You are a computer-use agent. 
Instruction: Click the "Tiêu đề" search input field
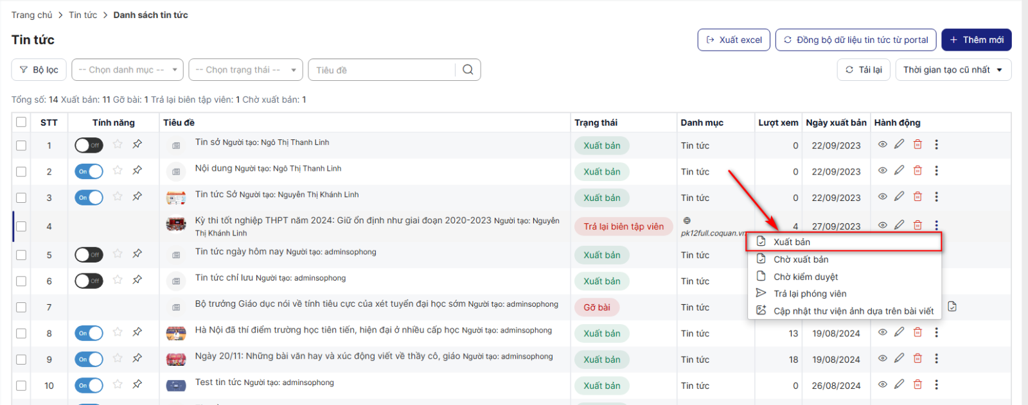pos(383,70)
